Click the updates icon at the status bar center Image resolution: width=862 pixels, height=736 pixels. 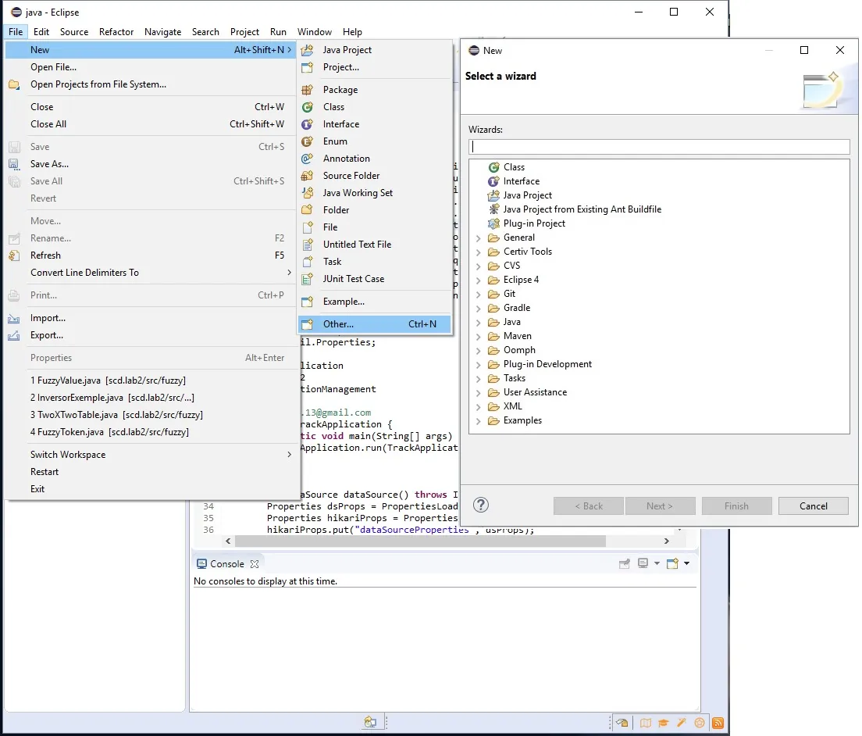click(371, 722)
